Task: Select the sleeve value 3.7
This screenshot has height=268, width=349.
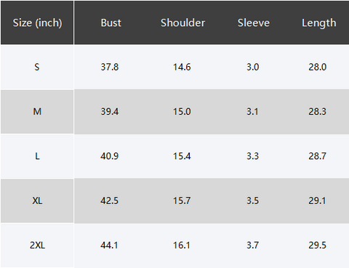Action: pyautogui.click(x=252, y=245)
